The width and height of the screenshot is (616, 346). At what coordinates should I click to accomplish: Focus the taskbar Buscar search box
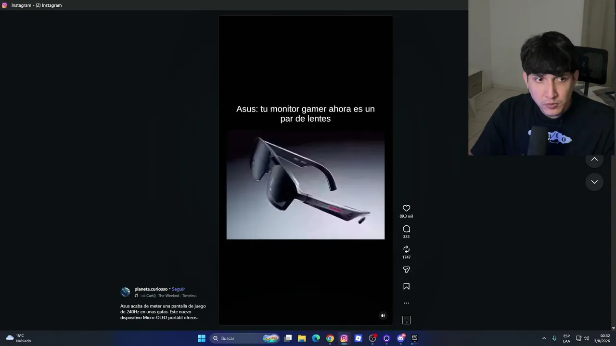tap(245, 338)
